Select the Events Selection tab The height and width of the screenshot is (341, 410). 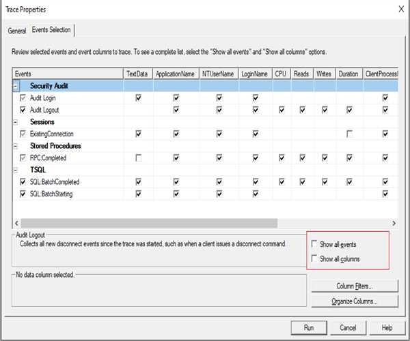[51, 30]
